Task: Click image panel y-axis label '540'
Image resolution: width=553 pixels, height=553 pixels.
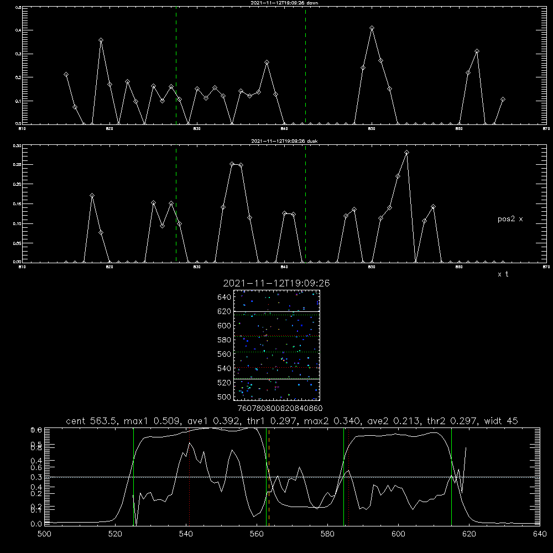Action: [225, 368]
